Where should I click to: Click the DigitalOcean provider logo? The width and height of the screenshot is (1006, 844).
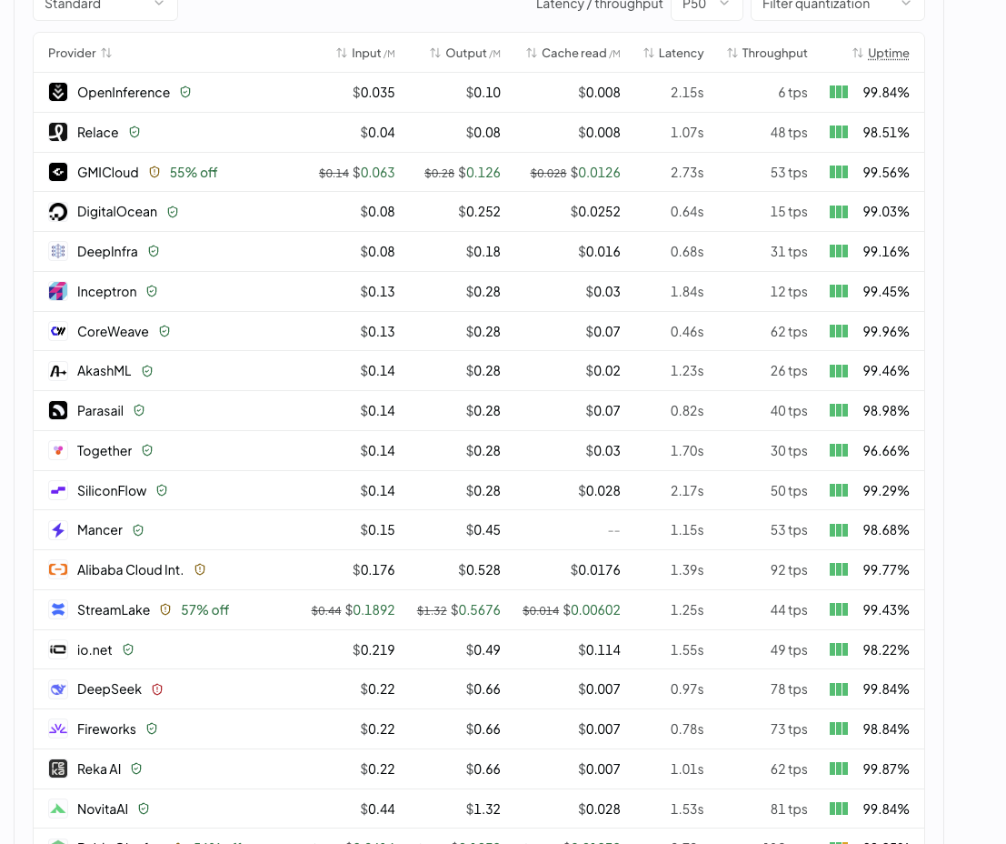point(58,212)
